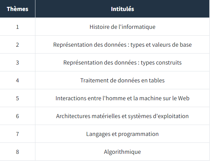Viewport: 210px width, 161px height.
Task: Click the title ending with "valeurs de base"
Action: pos(122,45)
